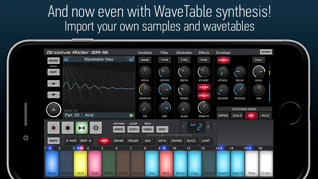Click the WRITE pattern button
Image resolution: width=318 pixels, height=179 pixels.
coord(119,129)
